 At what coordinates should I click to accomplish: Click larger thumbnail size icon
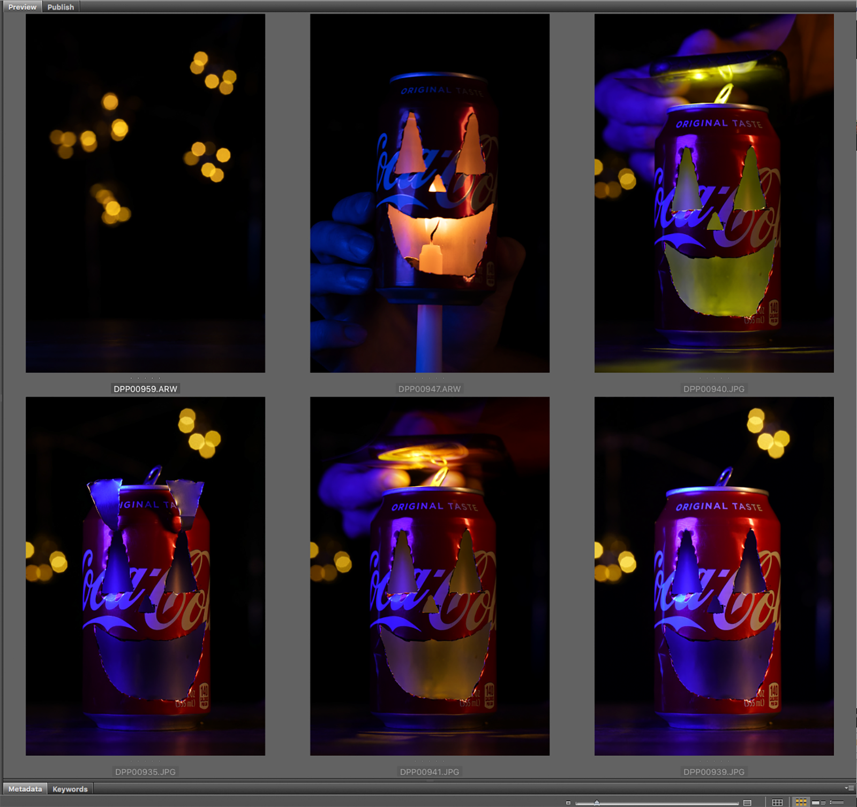747,802
